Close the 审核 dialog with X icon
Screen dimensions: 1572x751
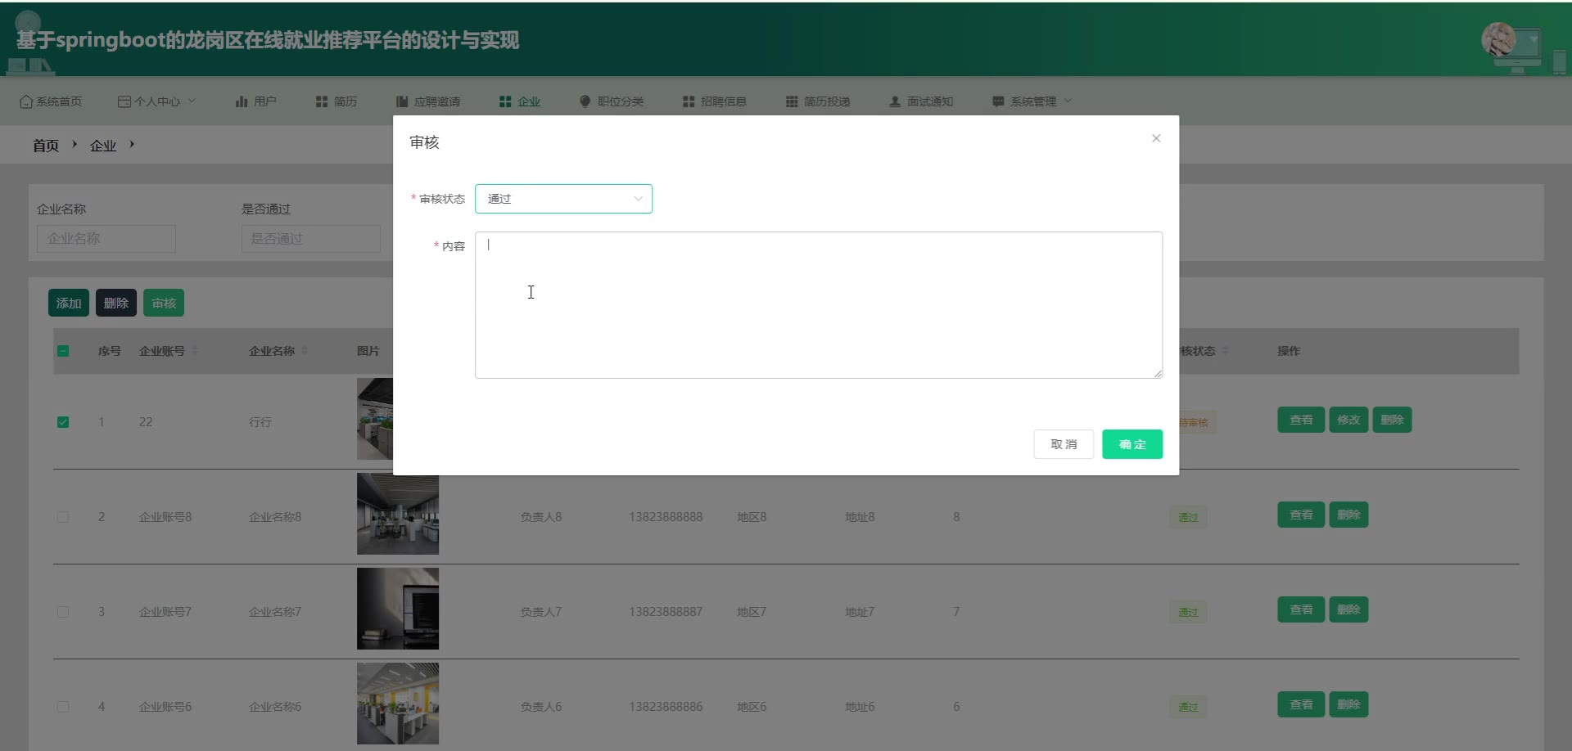pyautogui.click(x=1156, y=138)
